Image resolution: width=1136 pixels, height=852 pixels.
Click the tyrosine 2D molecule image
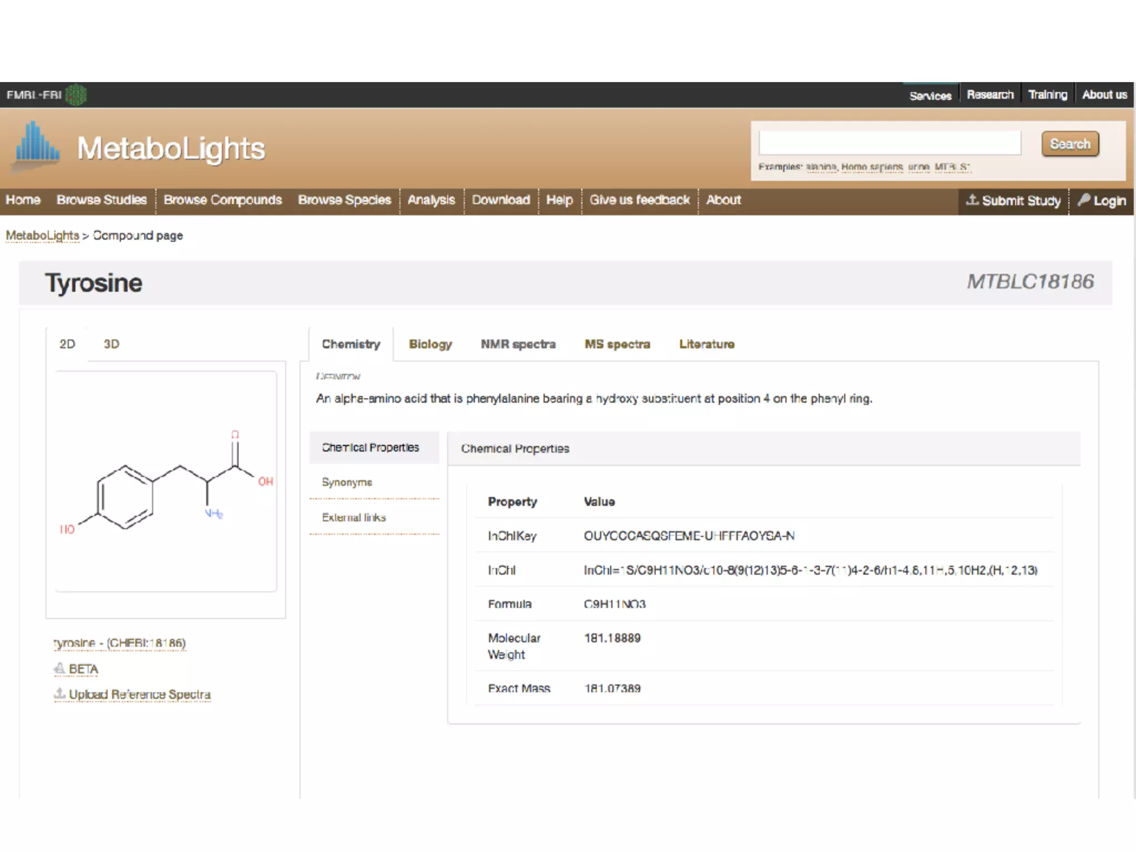(x=166, y=481)
